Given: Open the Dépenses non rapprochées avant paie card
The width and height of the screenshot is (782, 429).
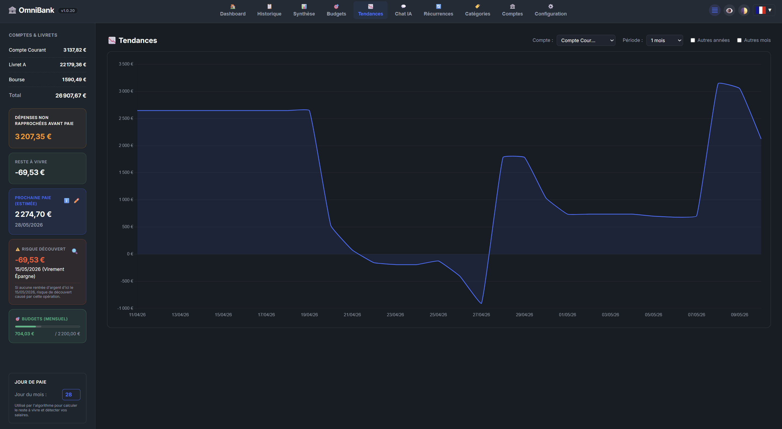Looking at the screenshot, I should 47,129.
